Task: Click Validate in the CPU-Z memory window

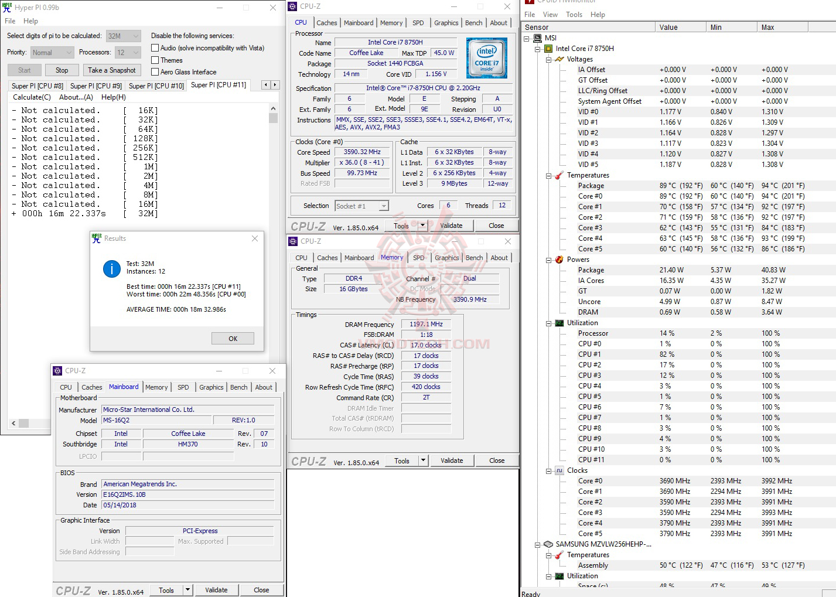Action: point(452,460)
